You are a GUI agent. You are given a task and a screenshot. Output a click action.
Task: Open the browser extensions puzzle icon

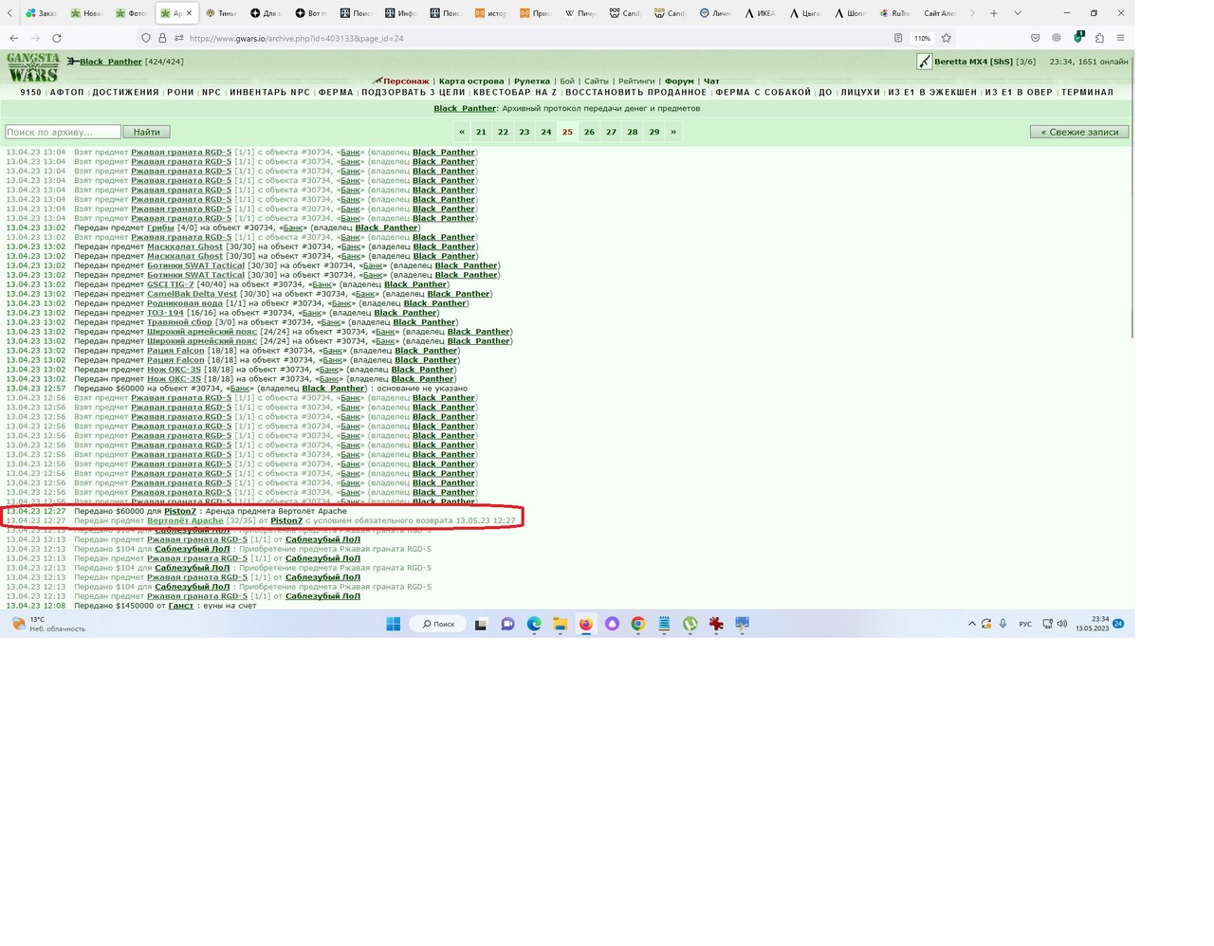(1099, 38)
